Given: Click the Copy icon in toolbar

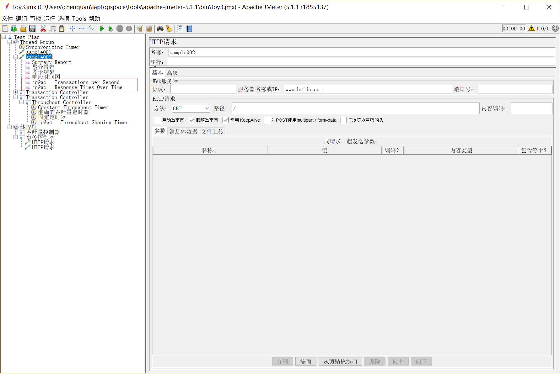Looking at the screenshot, I should (x=52, y=29).
